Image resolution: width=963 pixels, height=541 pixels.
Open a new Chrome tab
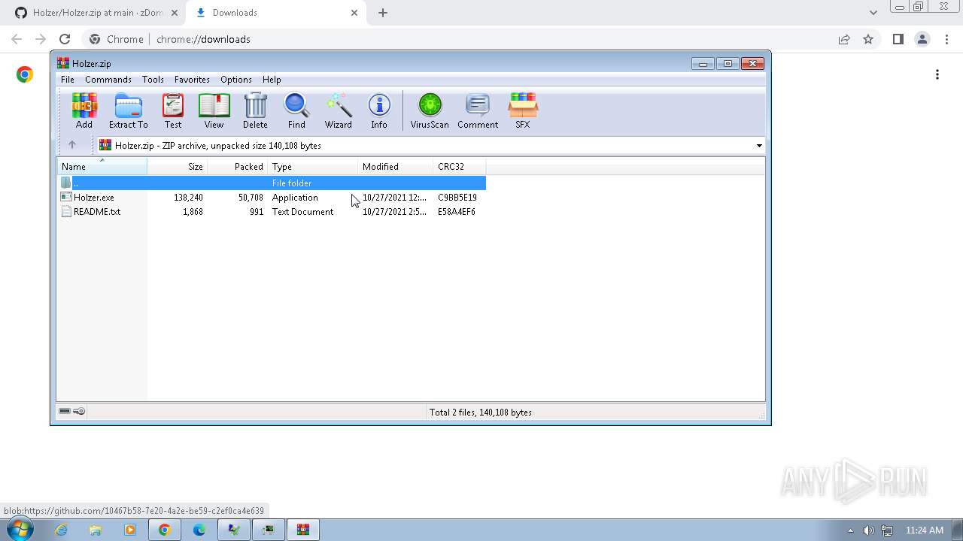click(383, 13)
